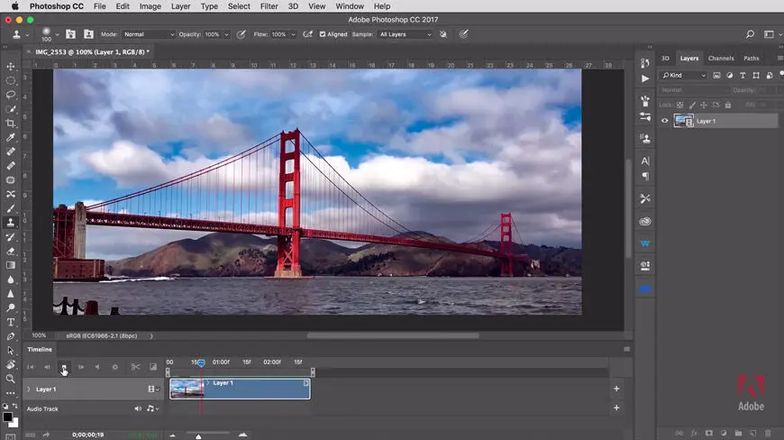Open the Sample All Layers dropdown

click(x=405, y=34)
